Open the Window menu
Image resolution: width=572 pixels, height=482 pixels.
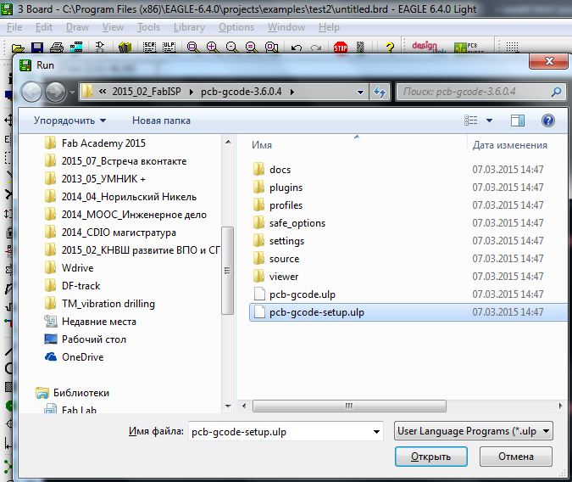pos(286,27)
